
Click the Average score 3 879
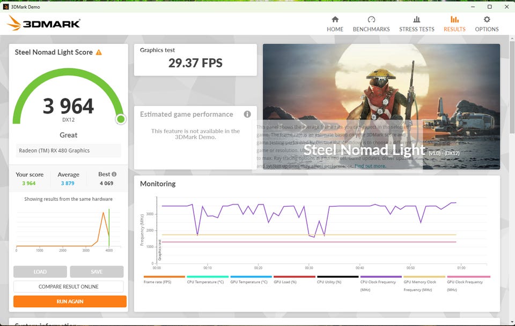pos(68,184)
